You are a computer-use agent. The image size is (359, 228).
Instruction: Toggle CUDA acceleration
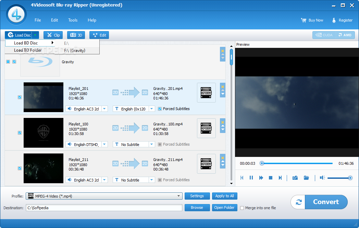tap(324, 35)
